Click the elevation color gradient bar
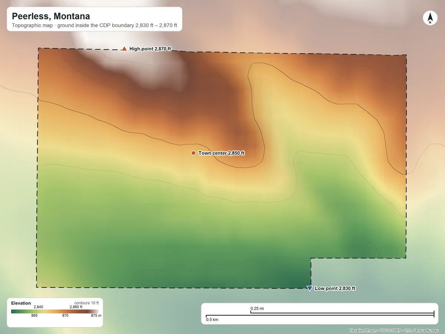This screenshot has width=445, height=334. (x=55, y=311)
